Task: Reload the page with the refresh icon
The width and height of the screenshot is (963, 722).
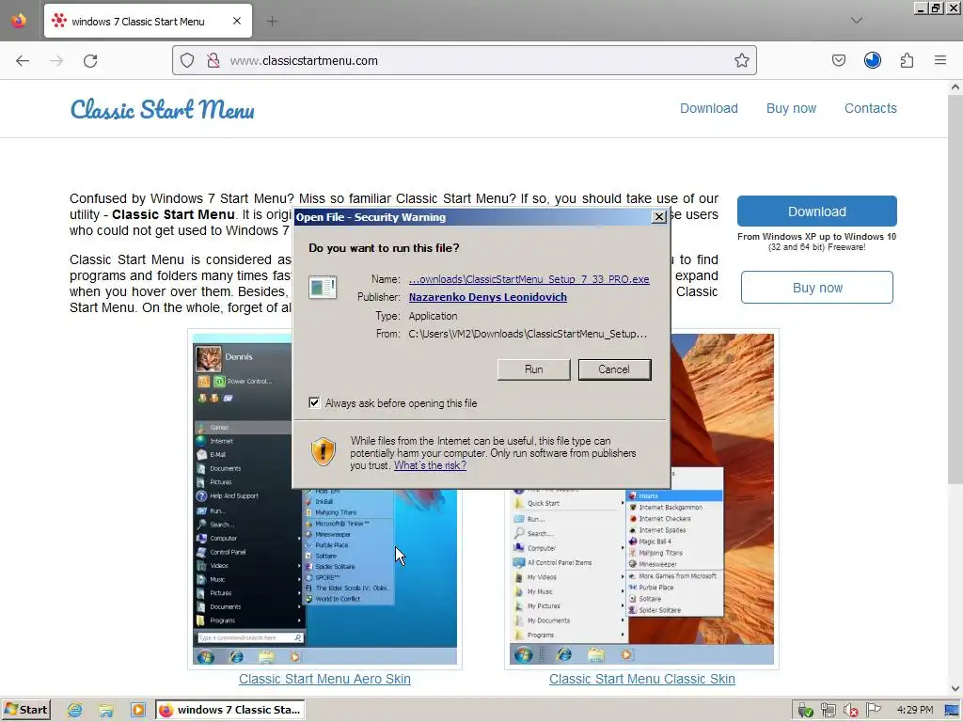Action: 90,61
